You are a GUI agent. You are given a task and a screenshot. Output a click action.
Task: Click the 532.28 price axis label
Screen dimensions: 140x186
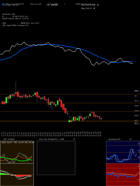[136, 106]
